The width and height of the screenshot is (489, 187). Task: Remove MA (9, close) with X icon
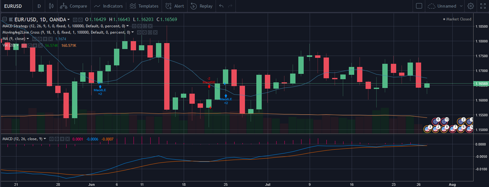tap(51, 39)
